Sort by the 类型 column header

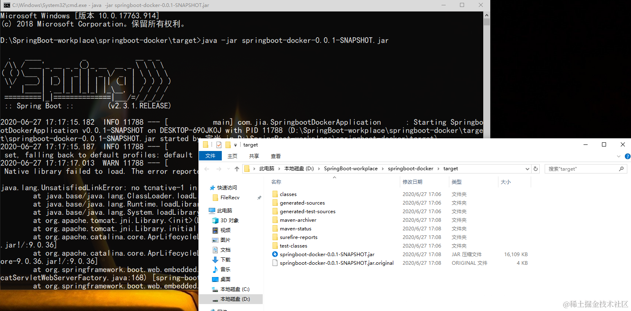pyautogui.click(x=456, y=182)
